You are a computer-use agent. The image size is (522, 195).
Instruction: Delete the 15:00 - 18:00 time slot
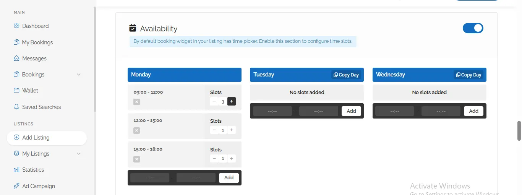coord(137,159)
